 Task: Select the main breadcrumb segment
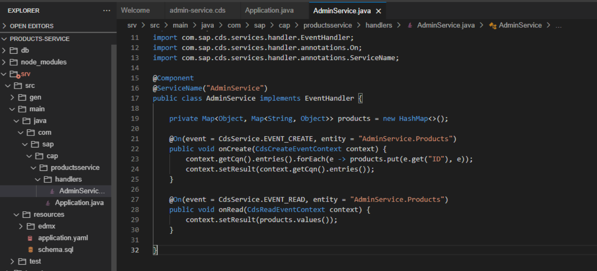(181, 25)
